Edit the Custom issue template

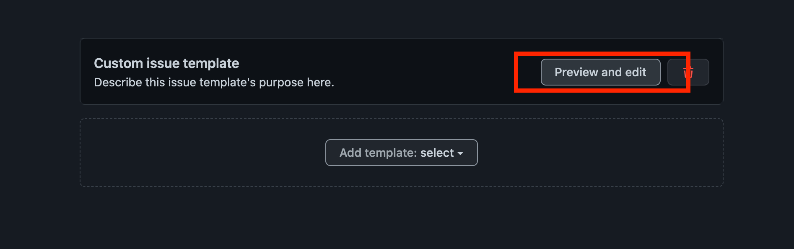coord(600,72)
